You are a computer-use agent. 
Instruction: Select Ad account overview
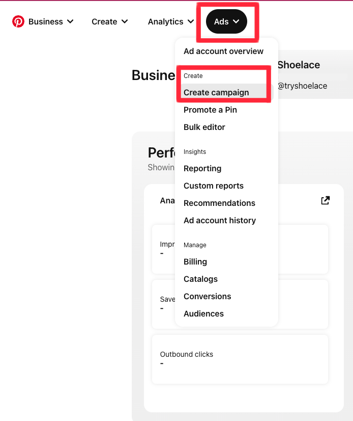click(223, 51)
